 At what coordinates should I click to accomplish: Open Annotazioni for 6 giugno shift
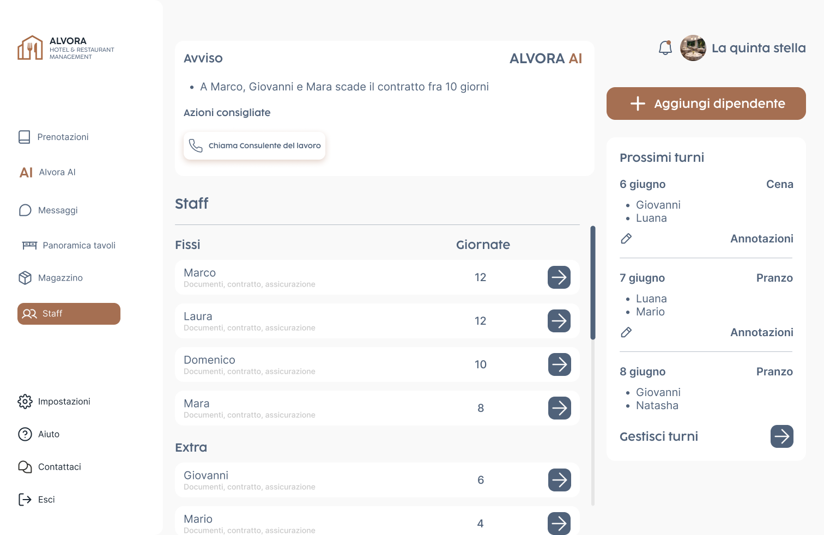pyautogui.click(x=761, y=239)
